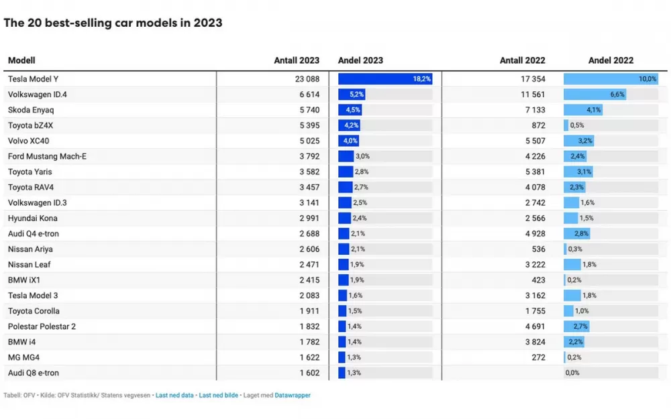
Task: Click the 2022 sales value 5 381
Action: pyautogui.click(x=535, y=172)
